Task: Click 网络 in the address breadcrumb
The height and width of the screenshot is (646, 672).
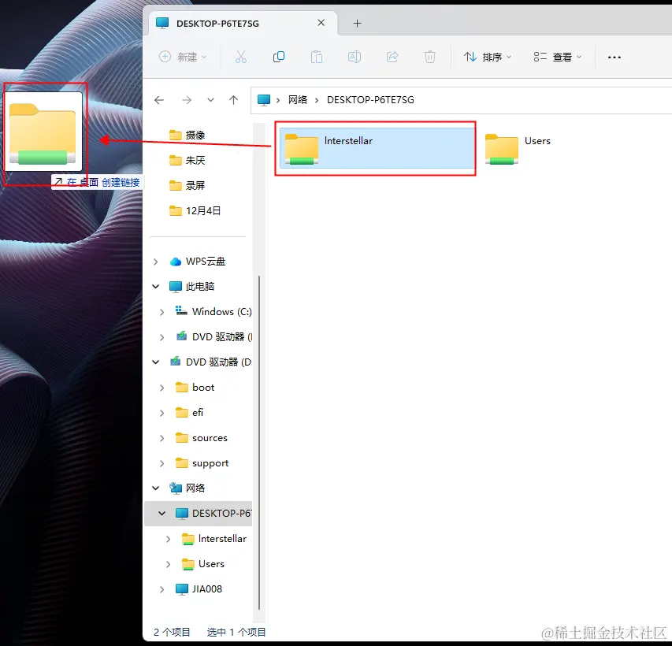Action: [298, 100]
